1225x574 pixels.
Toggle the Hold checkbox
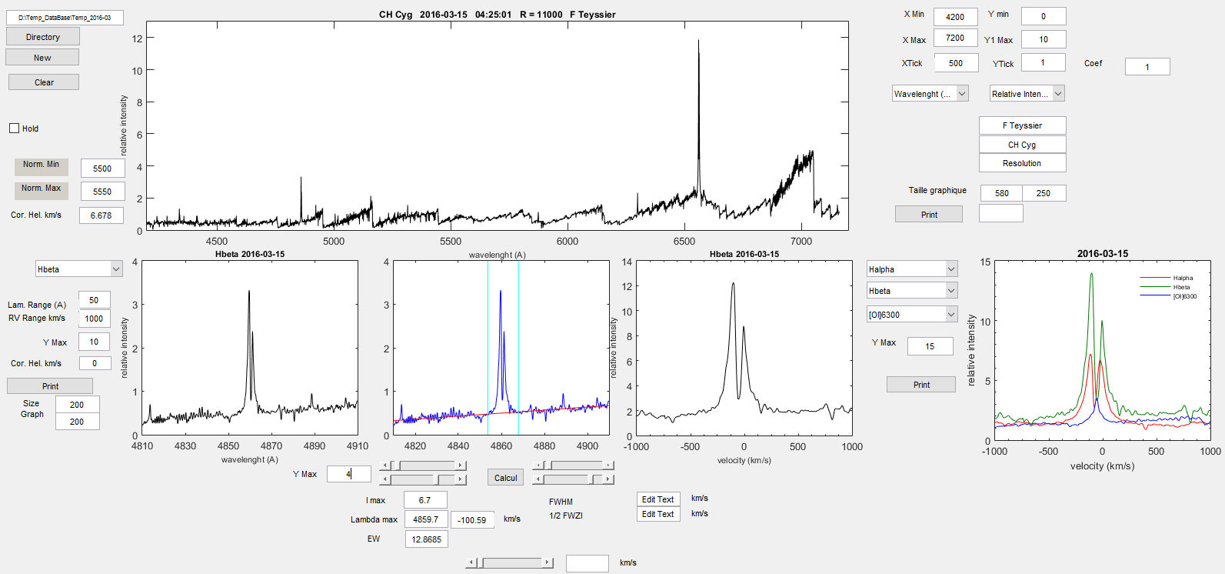click(x=15, y=128)
